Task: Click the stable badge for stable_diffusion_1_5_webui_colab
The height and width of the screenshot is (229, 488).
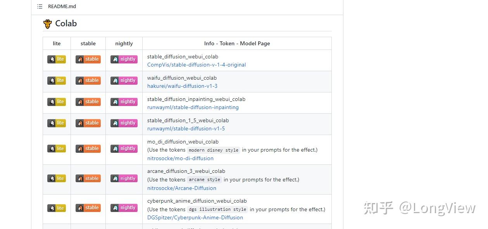Action: coord(88,123)
